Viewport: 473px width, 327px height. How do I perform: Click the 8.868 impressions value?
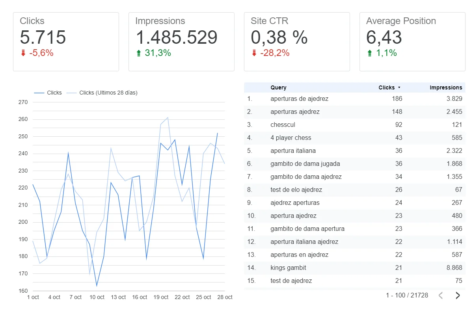[454, 268]
